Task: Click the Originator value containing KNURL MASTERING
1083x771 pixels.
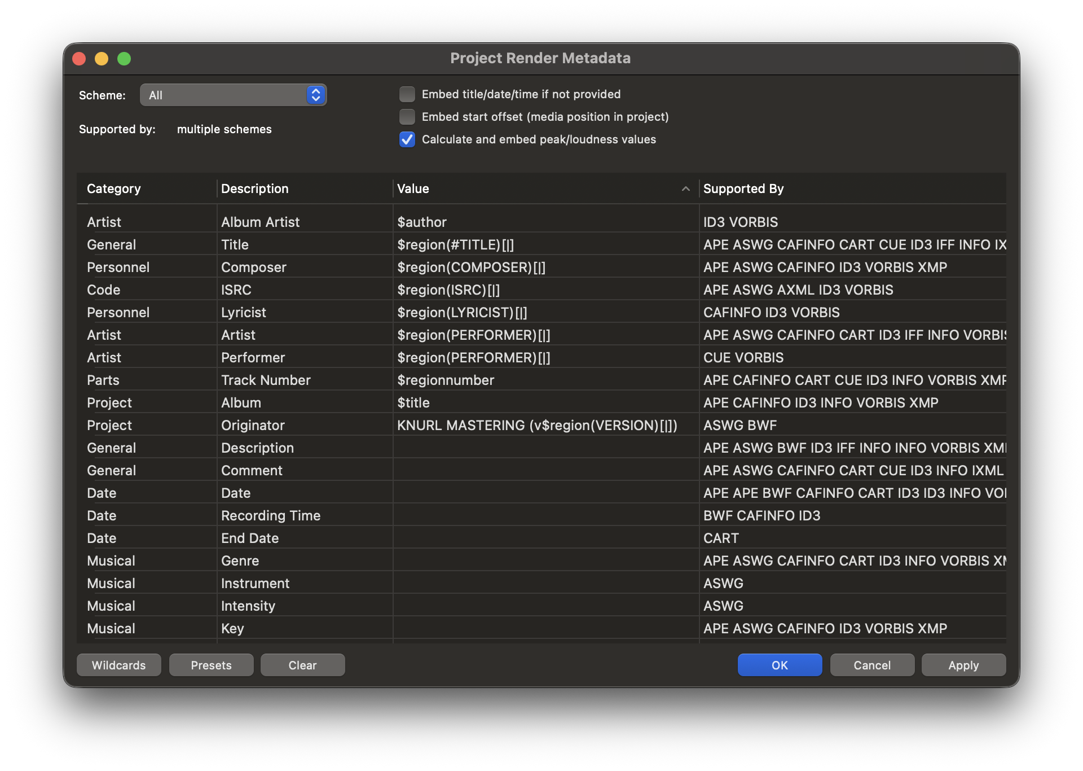Action: point(537,425)
